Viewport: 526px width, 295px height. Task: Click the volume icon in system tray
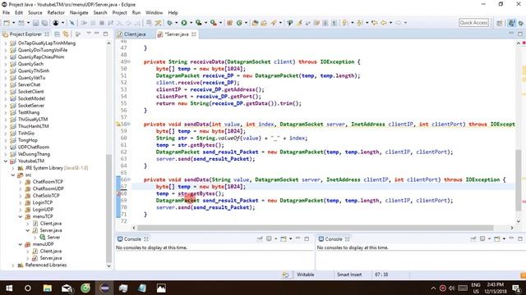click(451, 288)
